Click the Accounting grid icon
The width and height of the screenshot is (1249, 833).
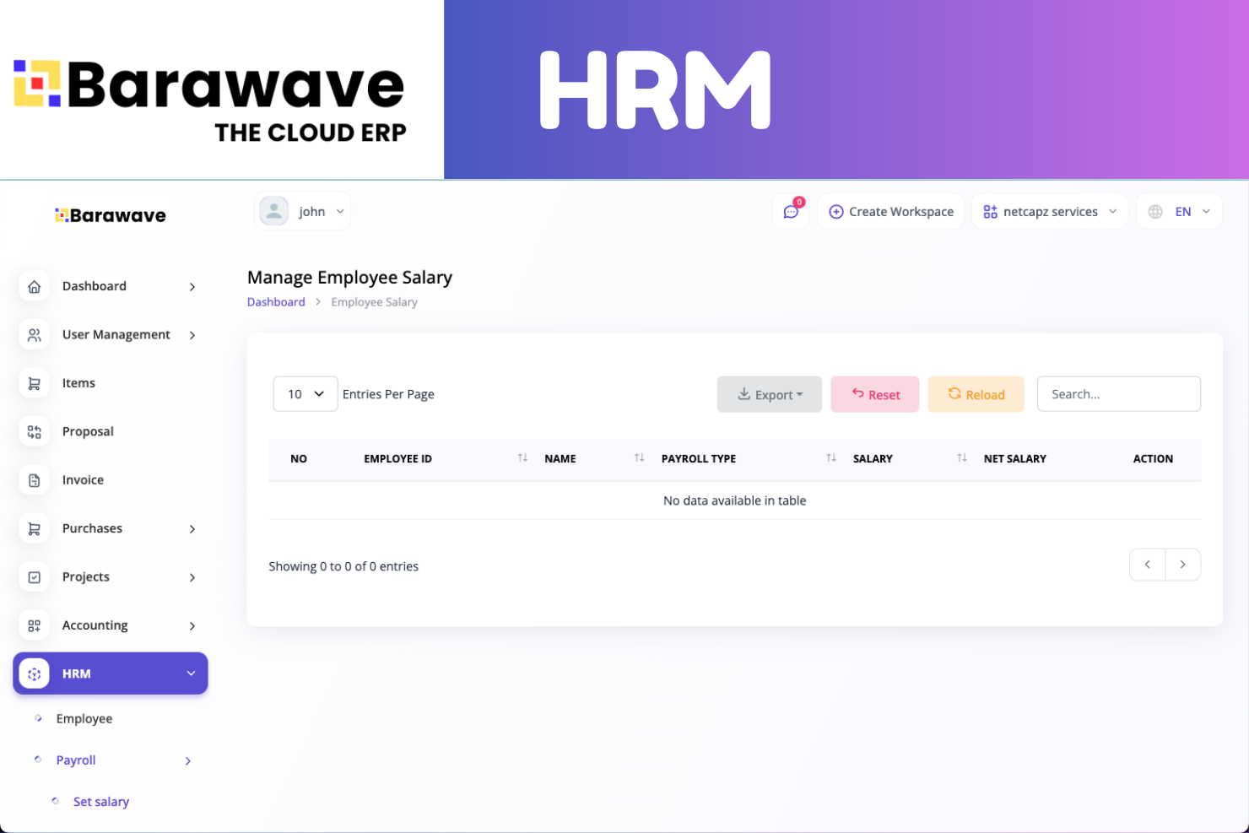click(x=34, y=625)
